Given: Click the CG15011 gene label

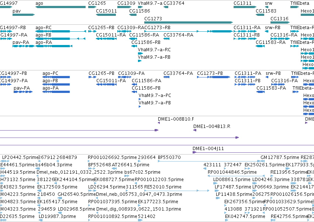Looking at the screenshot, I should point(106,11).
